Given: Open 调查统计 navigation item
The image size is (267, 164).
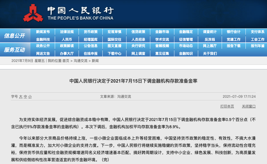Looking at the screenshot, I should 210,32.
